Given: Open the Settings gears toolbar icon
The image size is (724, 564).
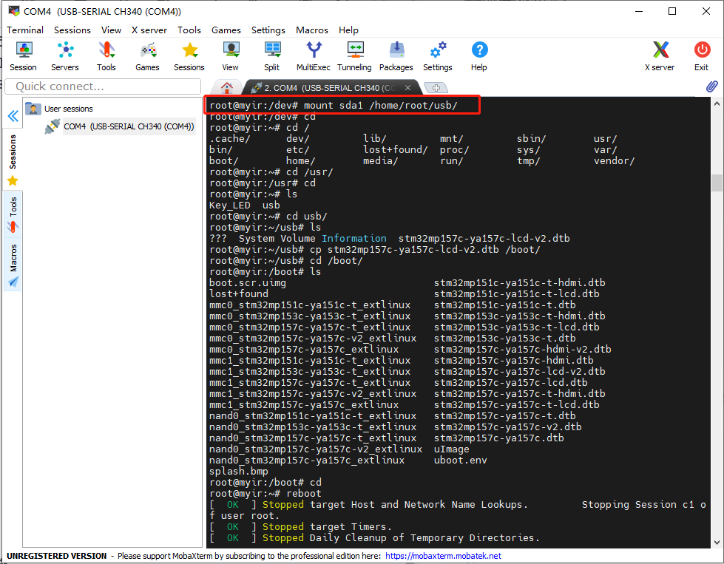Looking at the screenshot, I should tap(438, 56).
